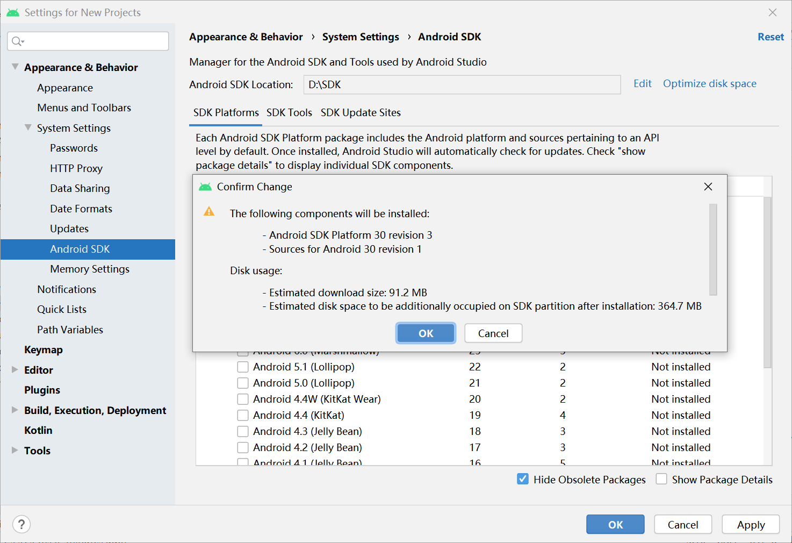Check the Android 4.4W (KitKat Wear) checkbox

pos(243,399)
